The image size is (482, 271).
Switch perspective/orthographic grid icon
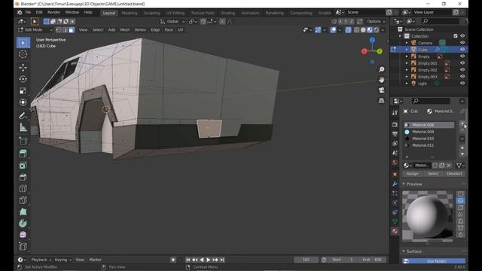[381, 100]
